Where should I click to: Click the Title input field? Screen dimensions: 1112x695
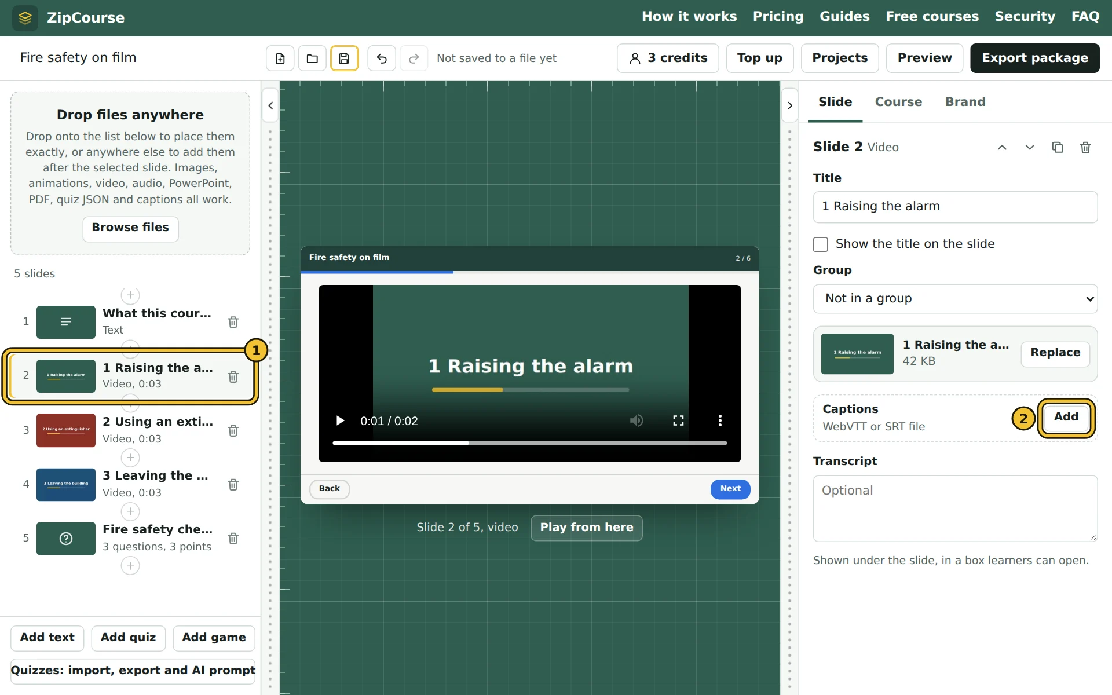[x=956, y=207]
